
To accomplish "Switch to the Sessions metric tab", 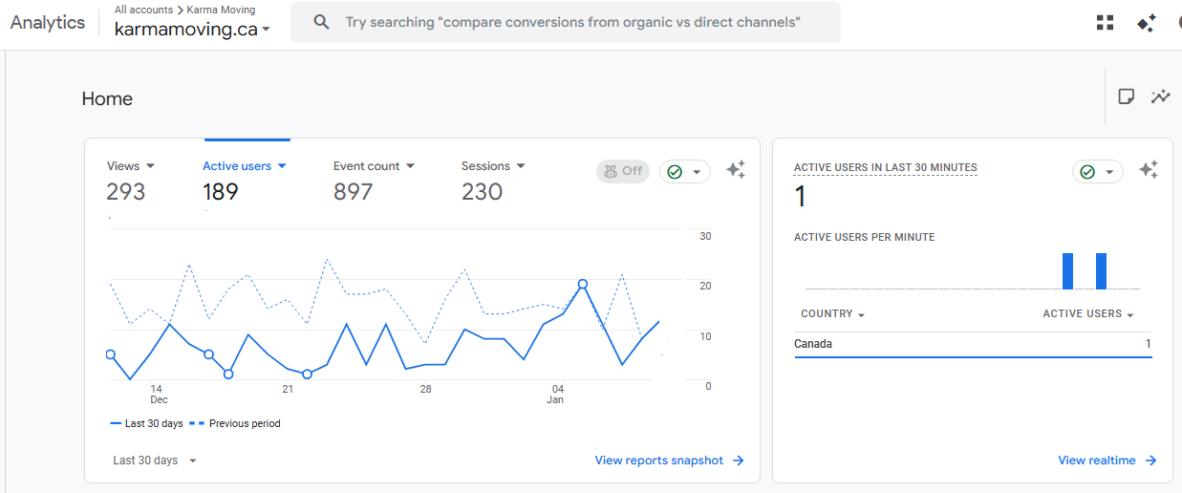I will point(493,166).
